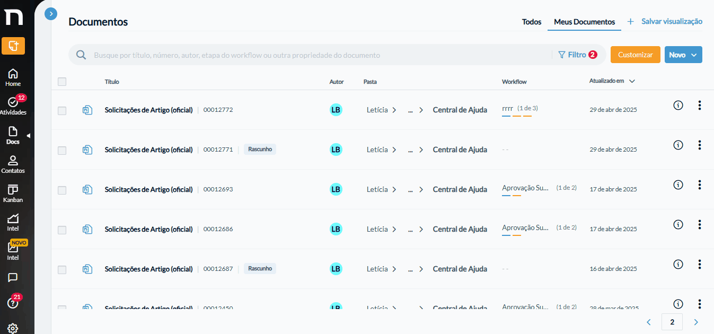Image resolution: width=714 pixels, height=334 pixels.
Task: Check the box for document 00012687
Action: pyautogui.click(x=62, y=269)
